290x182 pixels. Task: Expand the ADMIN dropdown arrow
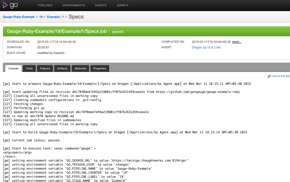point(127,5)
